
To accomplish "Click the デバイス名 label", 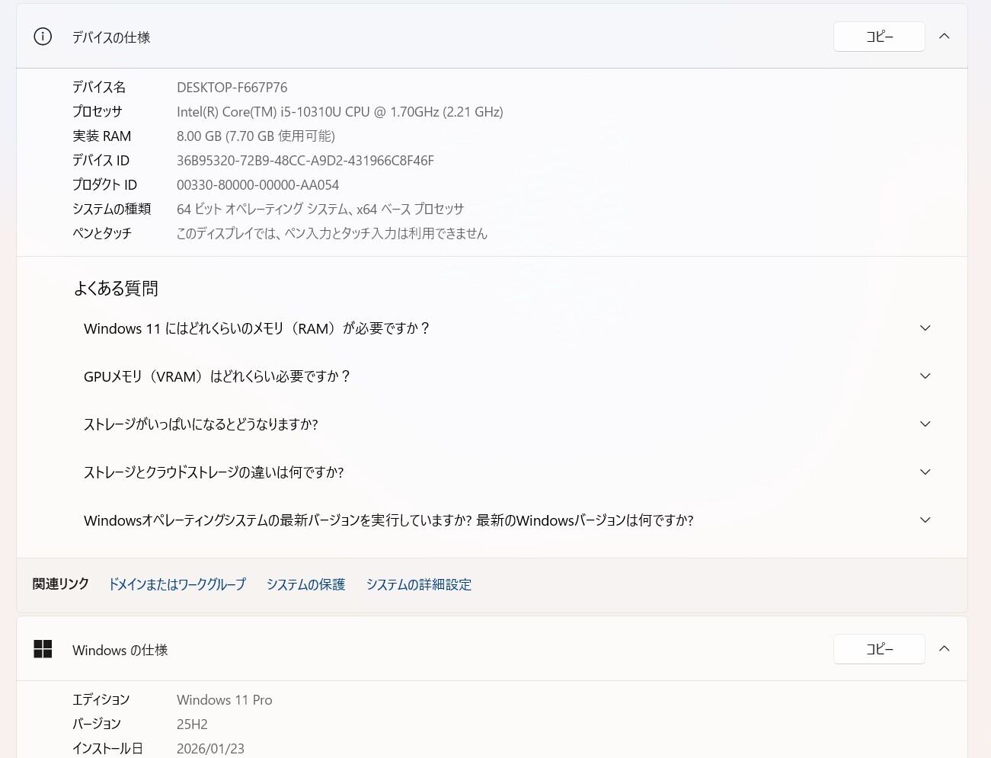I will point(99,88).
